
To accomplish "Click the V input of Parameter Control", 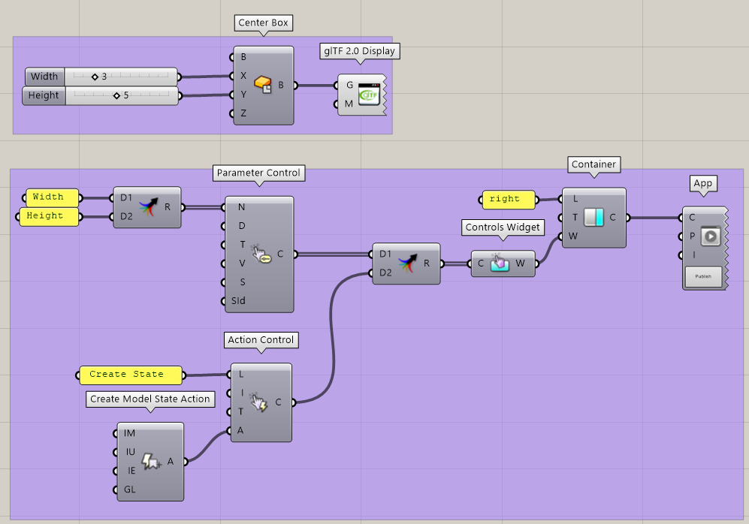I will pyautogui.click(x=240, y=264).
